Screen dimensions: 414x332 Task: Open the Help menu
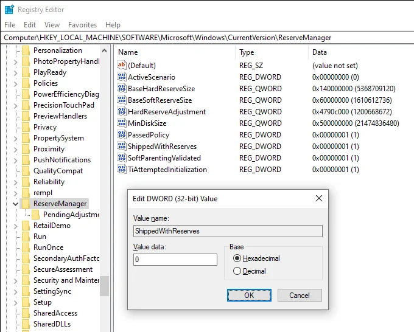click(113, 25)
